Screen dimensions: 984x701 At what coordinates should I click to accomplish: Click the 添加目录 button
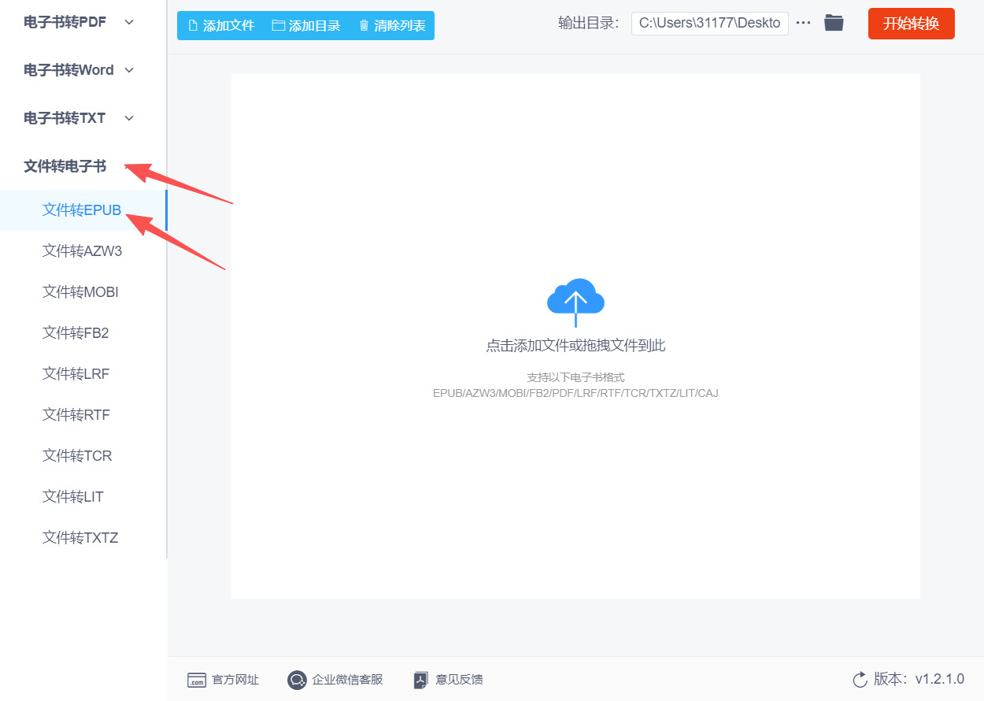click(x=306, y=25)
